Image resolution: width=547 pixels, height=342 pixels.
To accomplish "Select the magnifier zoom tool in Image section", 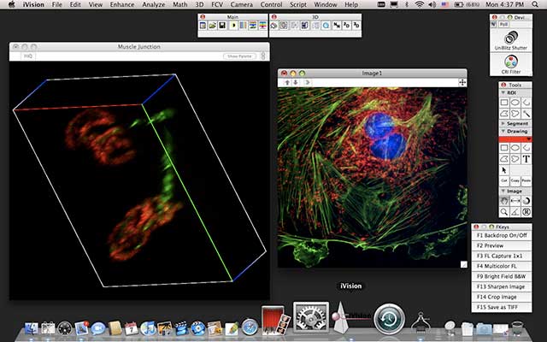I will click(x=504, y=211).
